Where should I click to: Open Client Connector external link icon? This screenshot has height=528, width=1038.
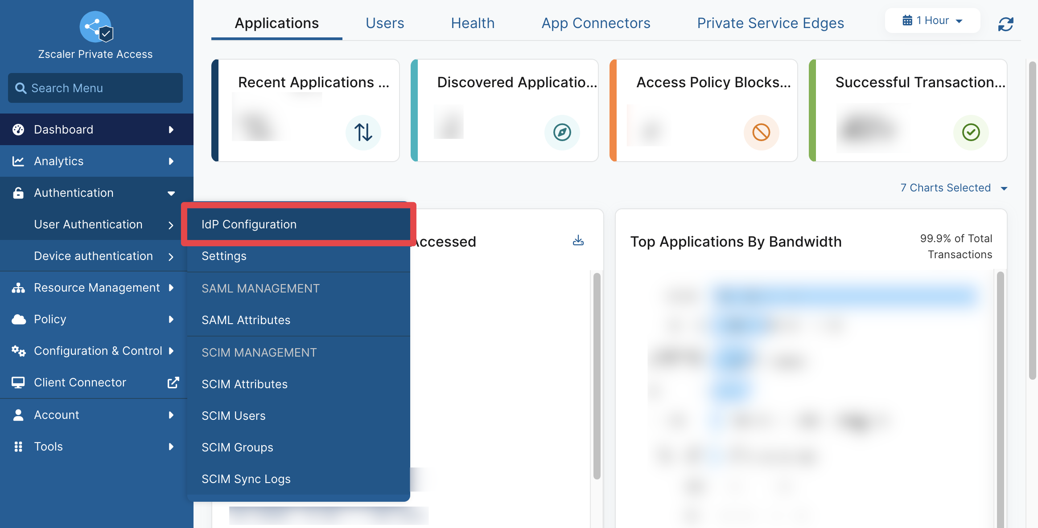tap(173, 382)
